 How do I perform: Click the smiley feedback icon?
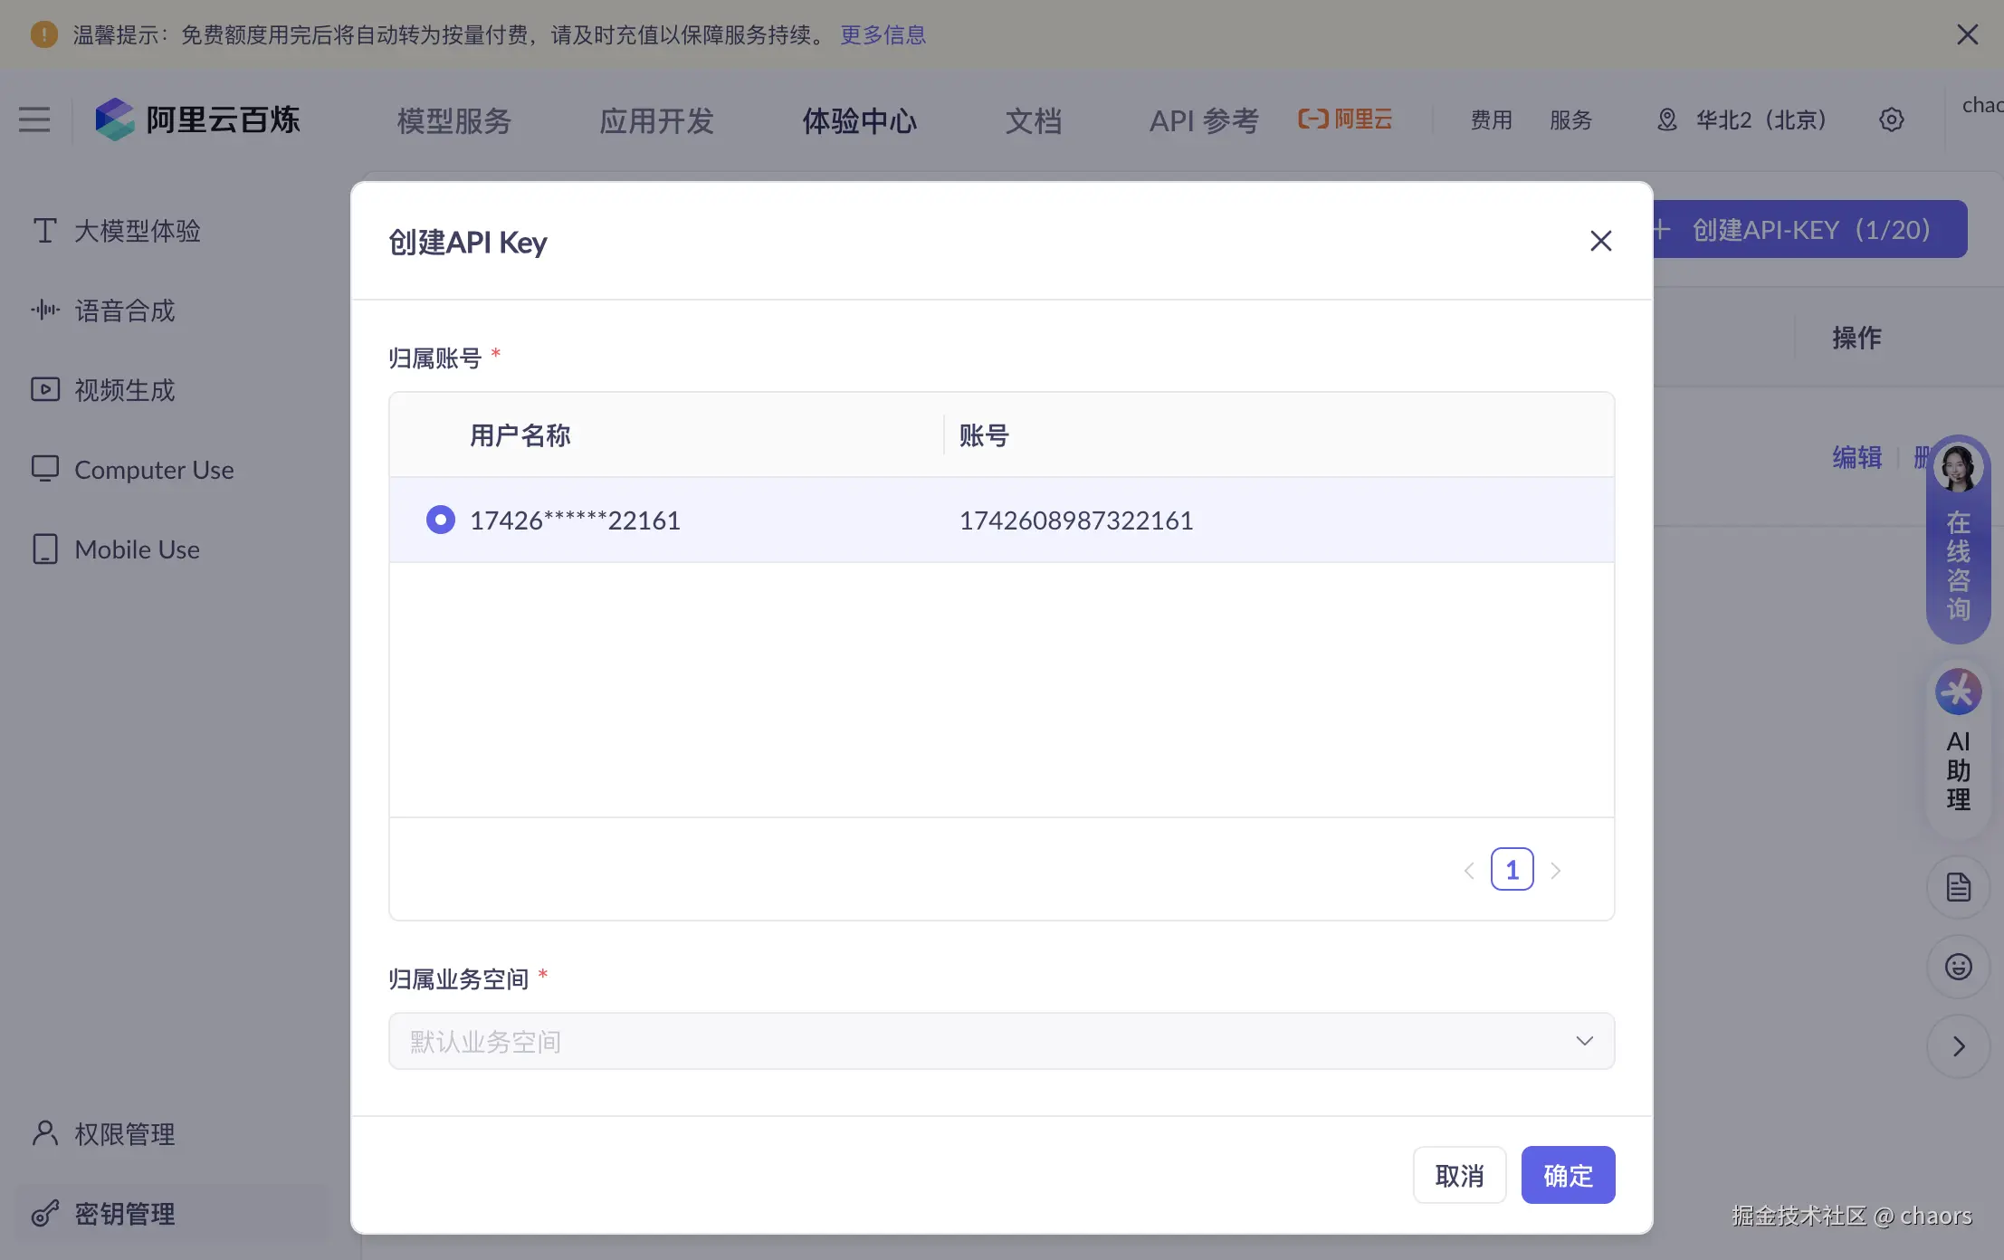(1958, 967)
